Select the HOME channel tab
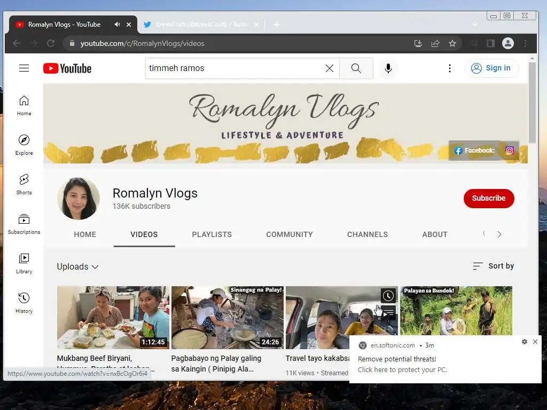The image size is (547, 410). click(x=85, y=234)
